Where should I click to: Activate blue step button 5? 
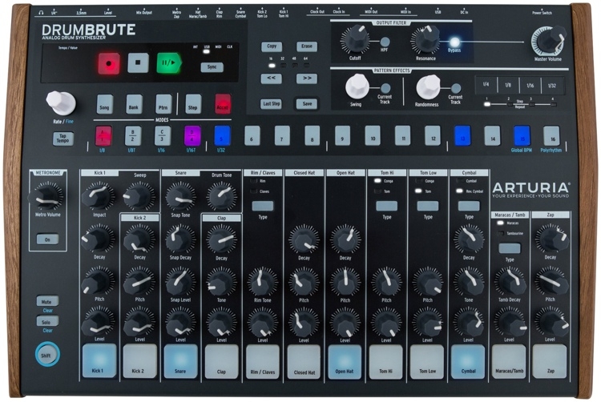(x=222, y=135)
